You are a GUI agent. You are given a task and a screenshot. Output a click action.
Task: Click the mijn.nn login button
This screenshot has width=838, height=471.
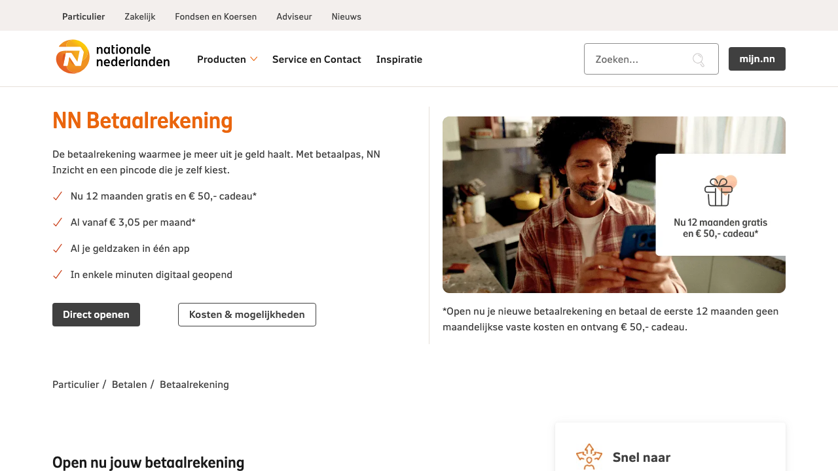click(x=757, y=59)
